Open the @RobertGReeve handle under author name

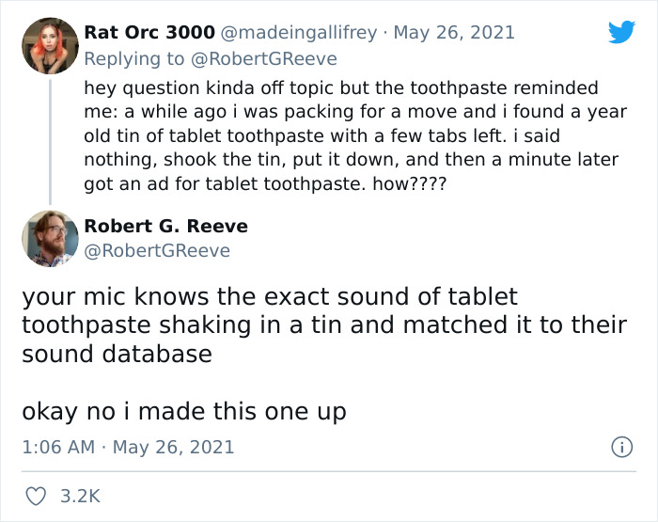(157, 250)
